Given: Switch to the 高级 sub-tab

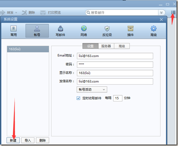Looking at the screenshot, I should point(122,46).
